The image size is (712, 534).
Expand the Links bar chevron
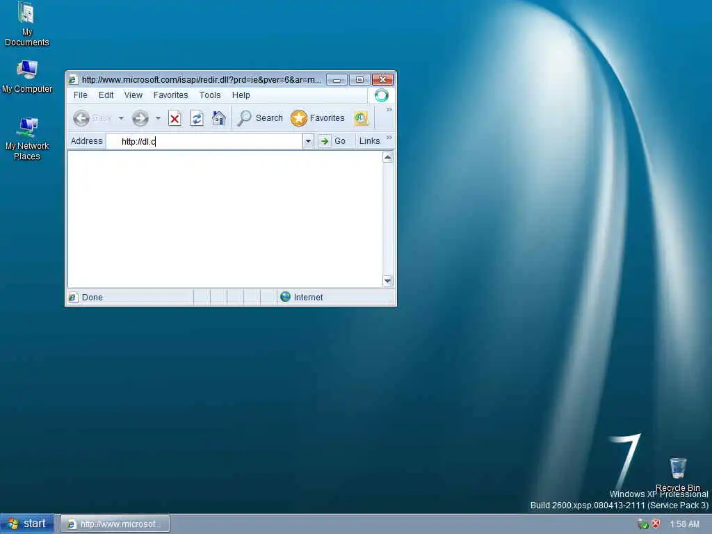389,137
